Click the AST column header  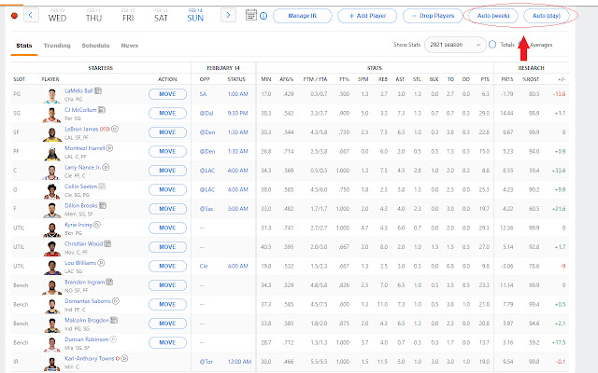400,79
